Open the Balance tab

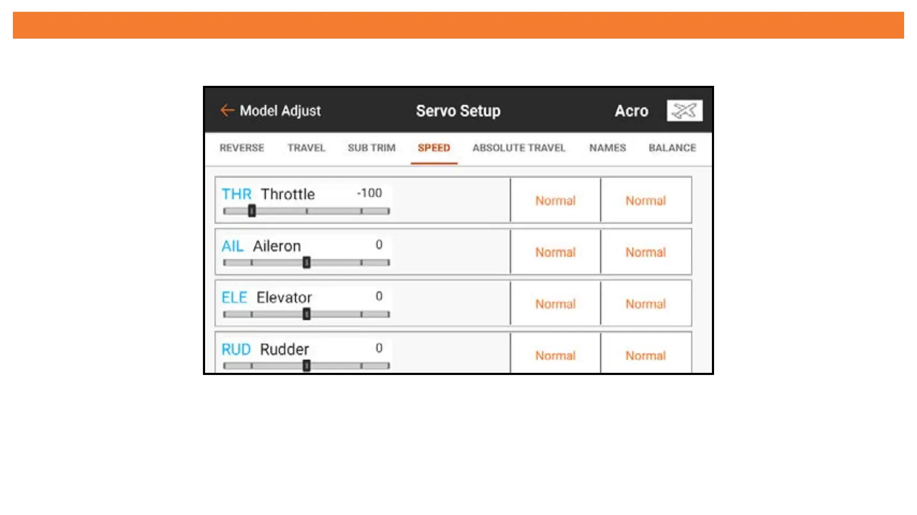[x=672, y=148]
